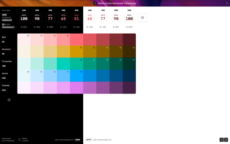Viewport: 230px width, 144px height.
Task: Close the Figma plugin banner
Action: click(x=227, y=3)
